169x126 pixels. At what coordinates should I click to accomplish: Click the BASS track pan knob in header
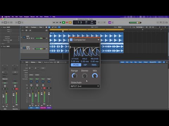click(47, 49)
